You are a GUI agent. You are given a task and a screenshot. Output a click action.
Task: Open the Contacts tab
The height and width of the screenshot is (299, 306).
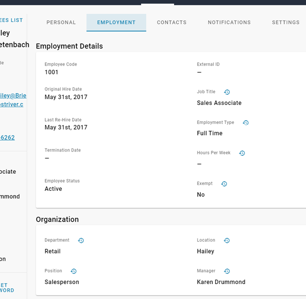(172, 22)
